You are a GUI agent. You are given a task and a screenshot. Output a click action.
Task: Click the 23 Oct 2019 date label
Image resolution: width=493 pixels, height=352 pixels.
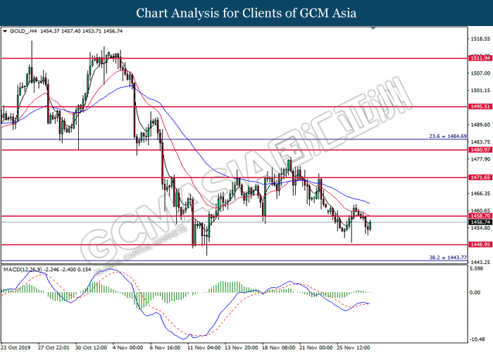coord(15,348)
